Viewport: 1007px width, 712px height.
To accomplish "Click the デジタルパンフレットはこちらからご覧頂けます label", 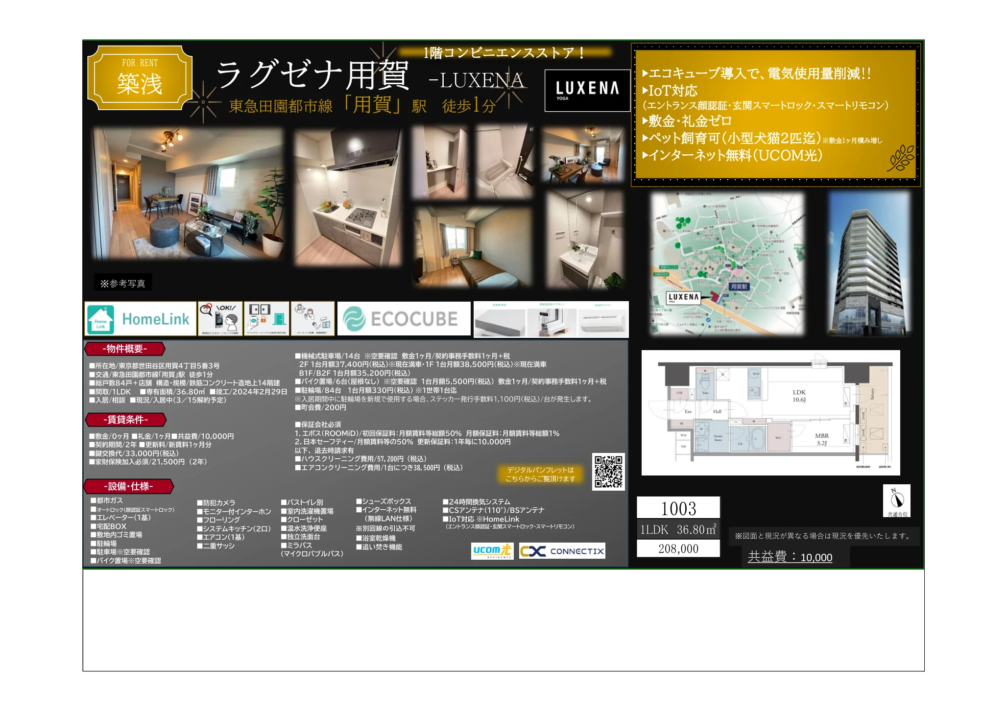I will (540, 474).
